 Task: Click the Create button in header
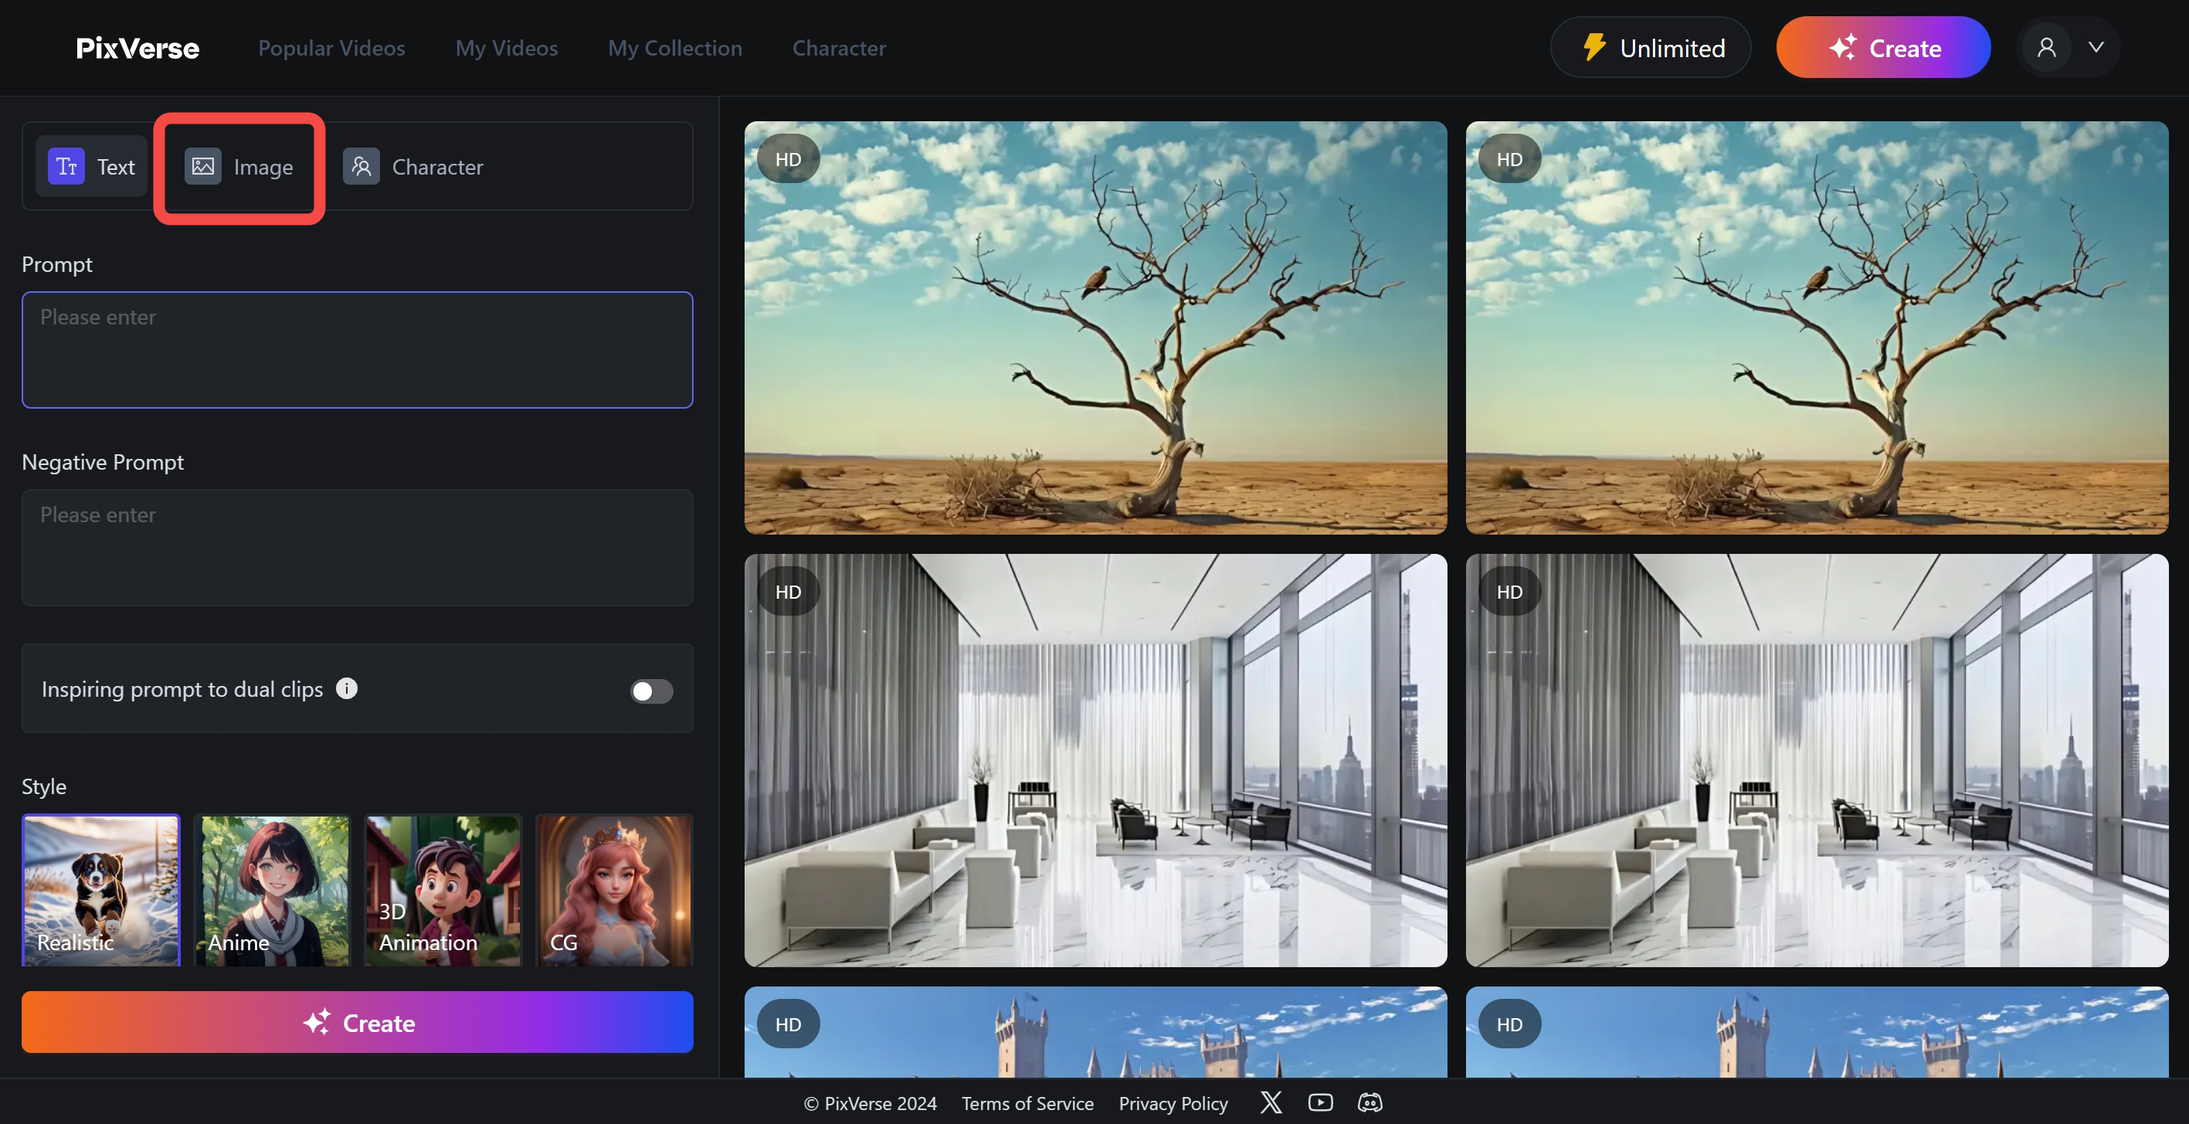tap(1883, 48)
